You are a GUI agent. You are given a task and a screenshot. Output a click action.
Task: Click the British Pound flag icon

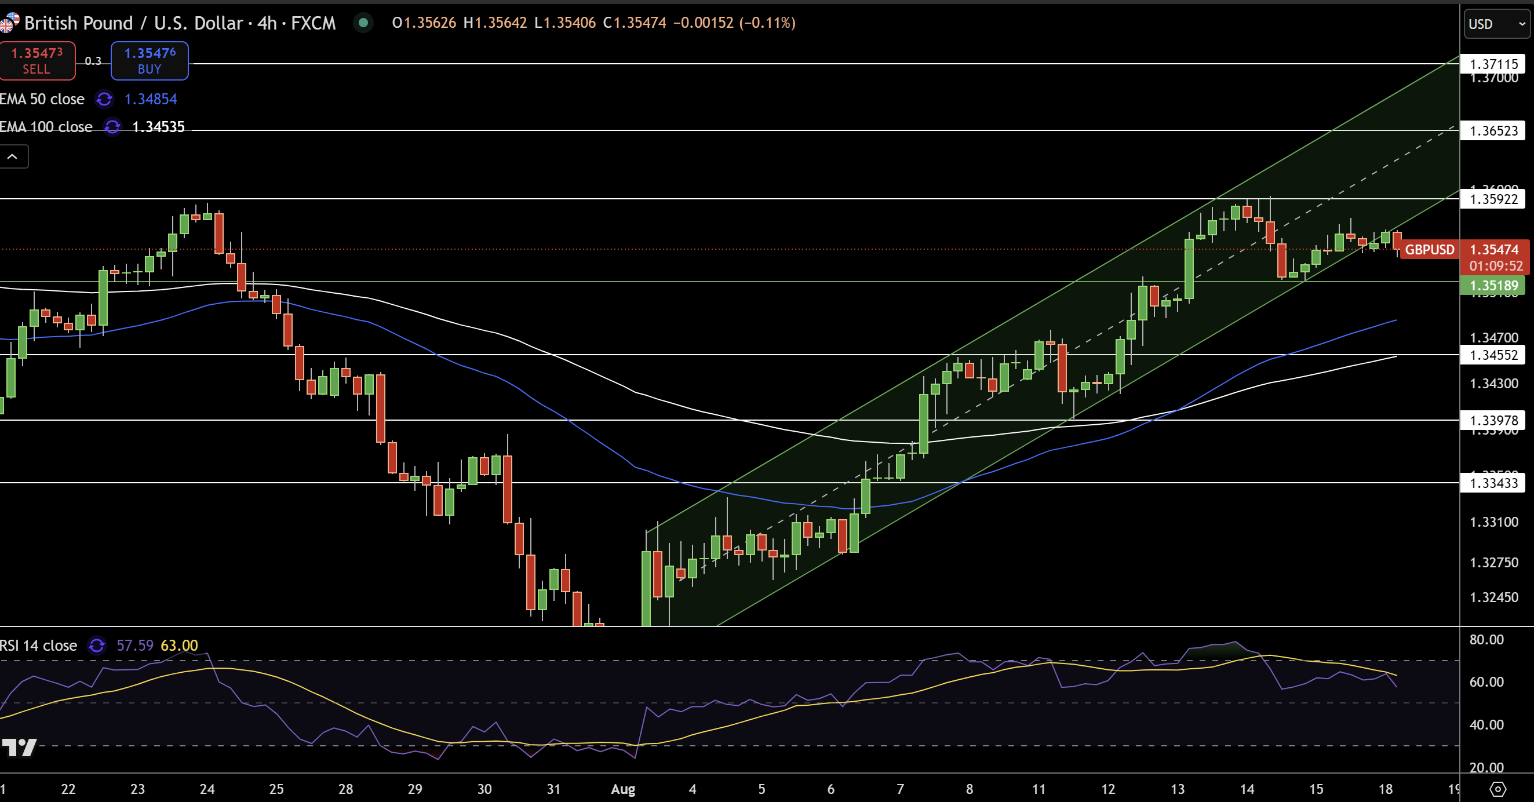9,23
